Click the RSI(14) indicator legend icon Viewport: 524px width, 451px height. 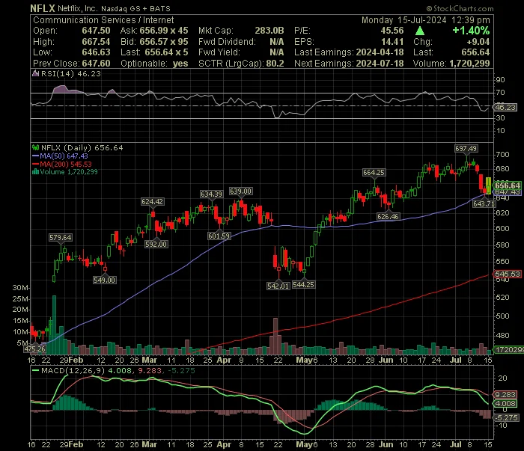35,73
